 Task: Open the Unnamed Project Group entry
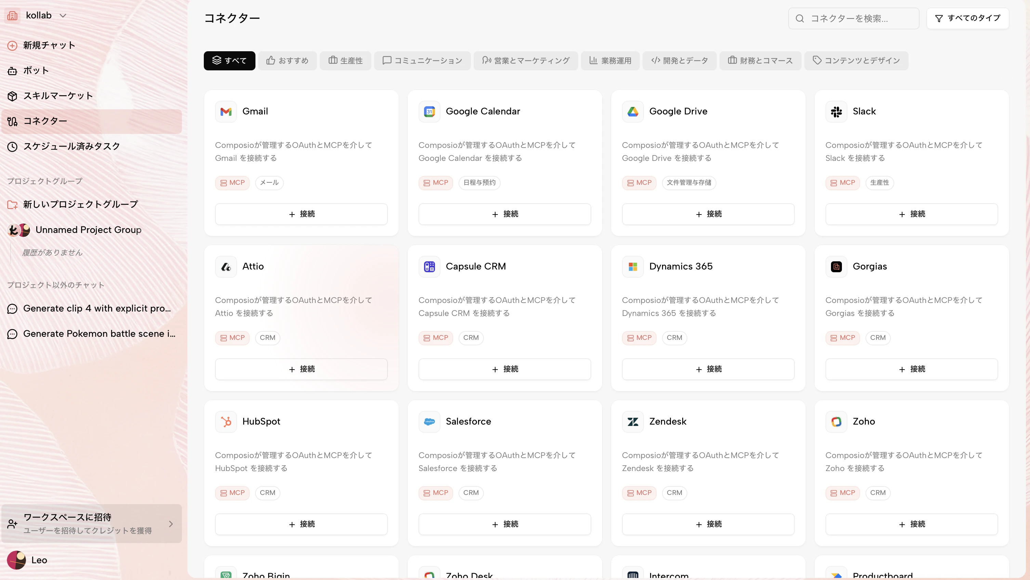click(92, 230)
